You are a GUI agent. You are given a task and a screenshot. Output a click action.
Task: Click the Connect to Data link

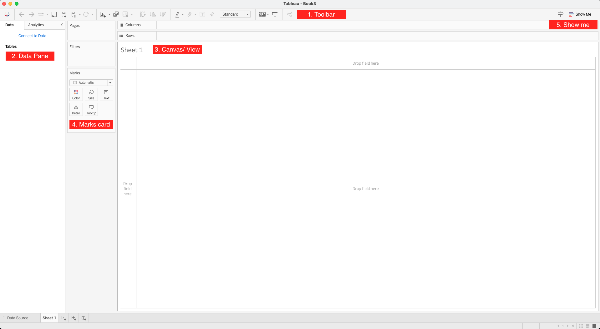coord(32,36)
